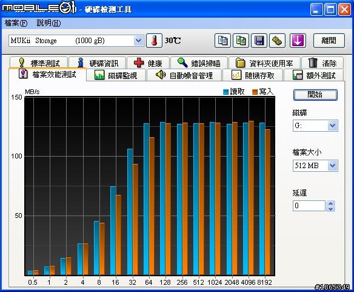Viewport: 354px width, 292px height.
Task: Click the chart calendar icon on 額外測試
Action: coord(298,75)
